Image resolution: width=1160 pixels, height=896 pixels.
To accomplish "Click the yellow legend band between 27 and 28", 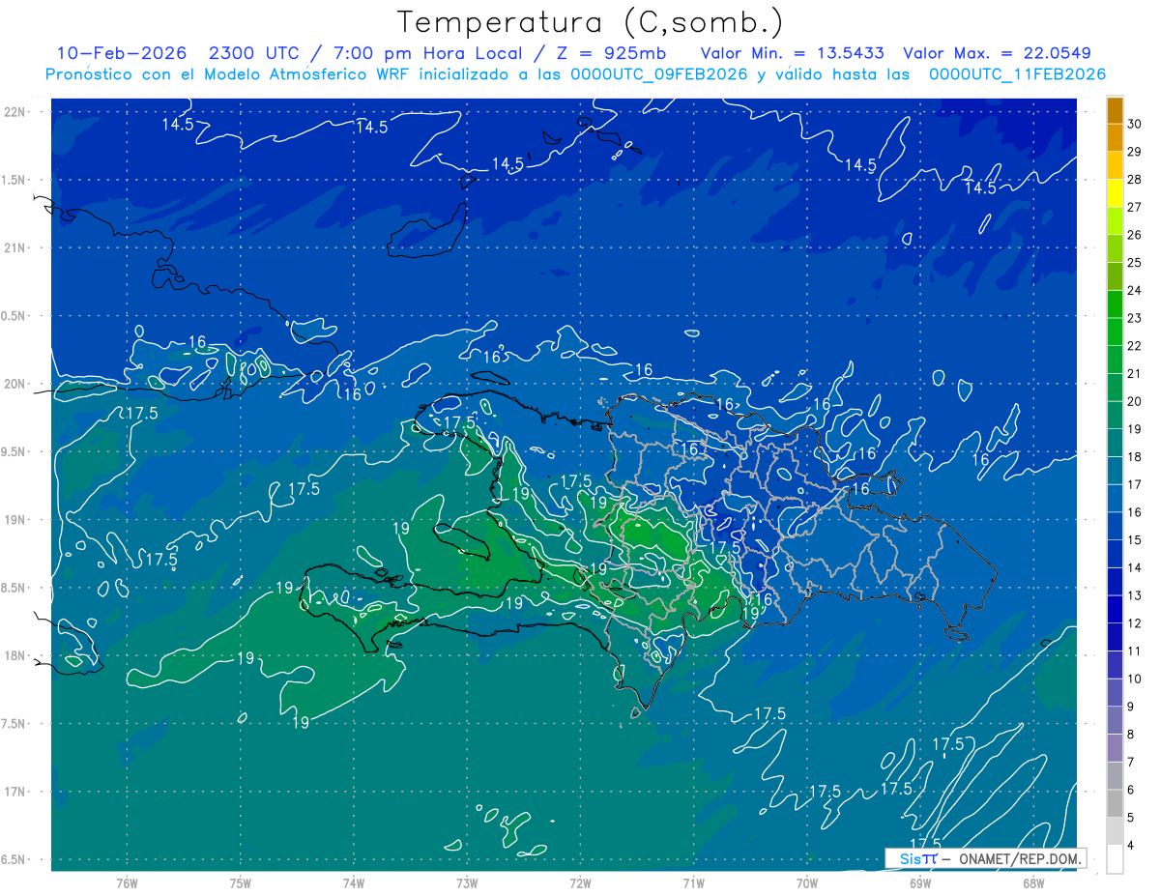I will [x=1115, y=193].
